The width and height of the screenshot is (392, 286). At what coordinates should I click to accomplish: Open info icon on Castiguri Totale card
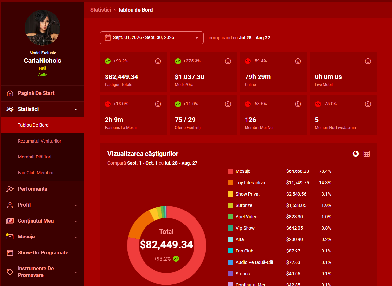(158, 61)
